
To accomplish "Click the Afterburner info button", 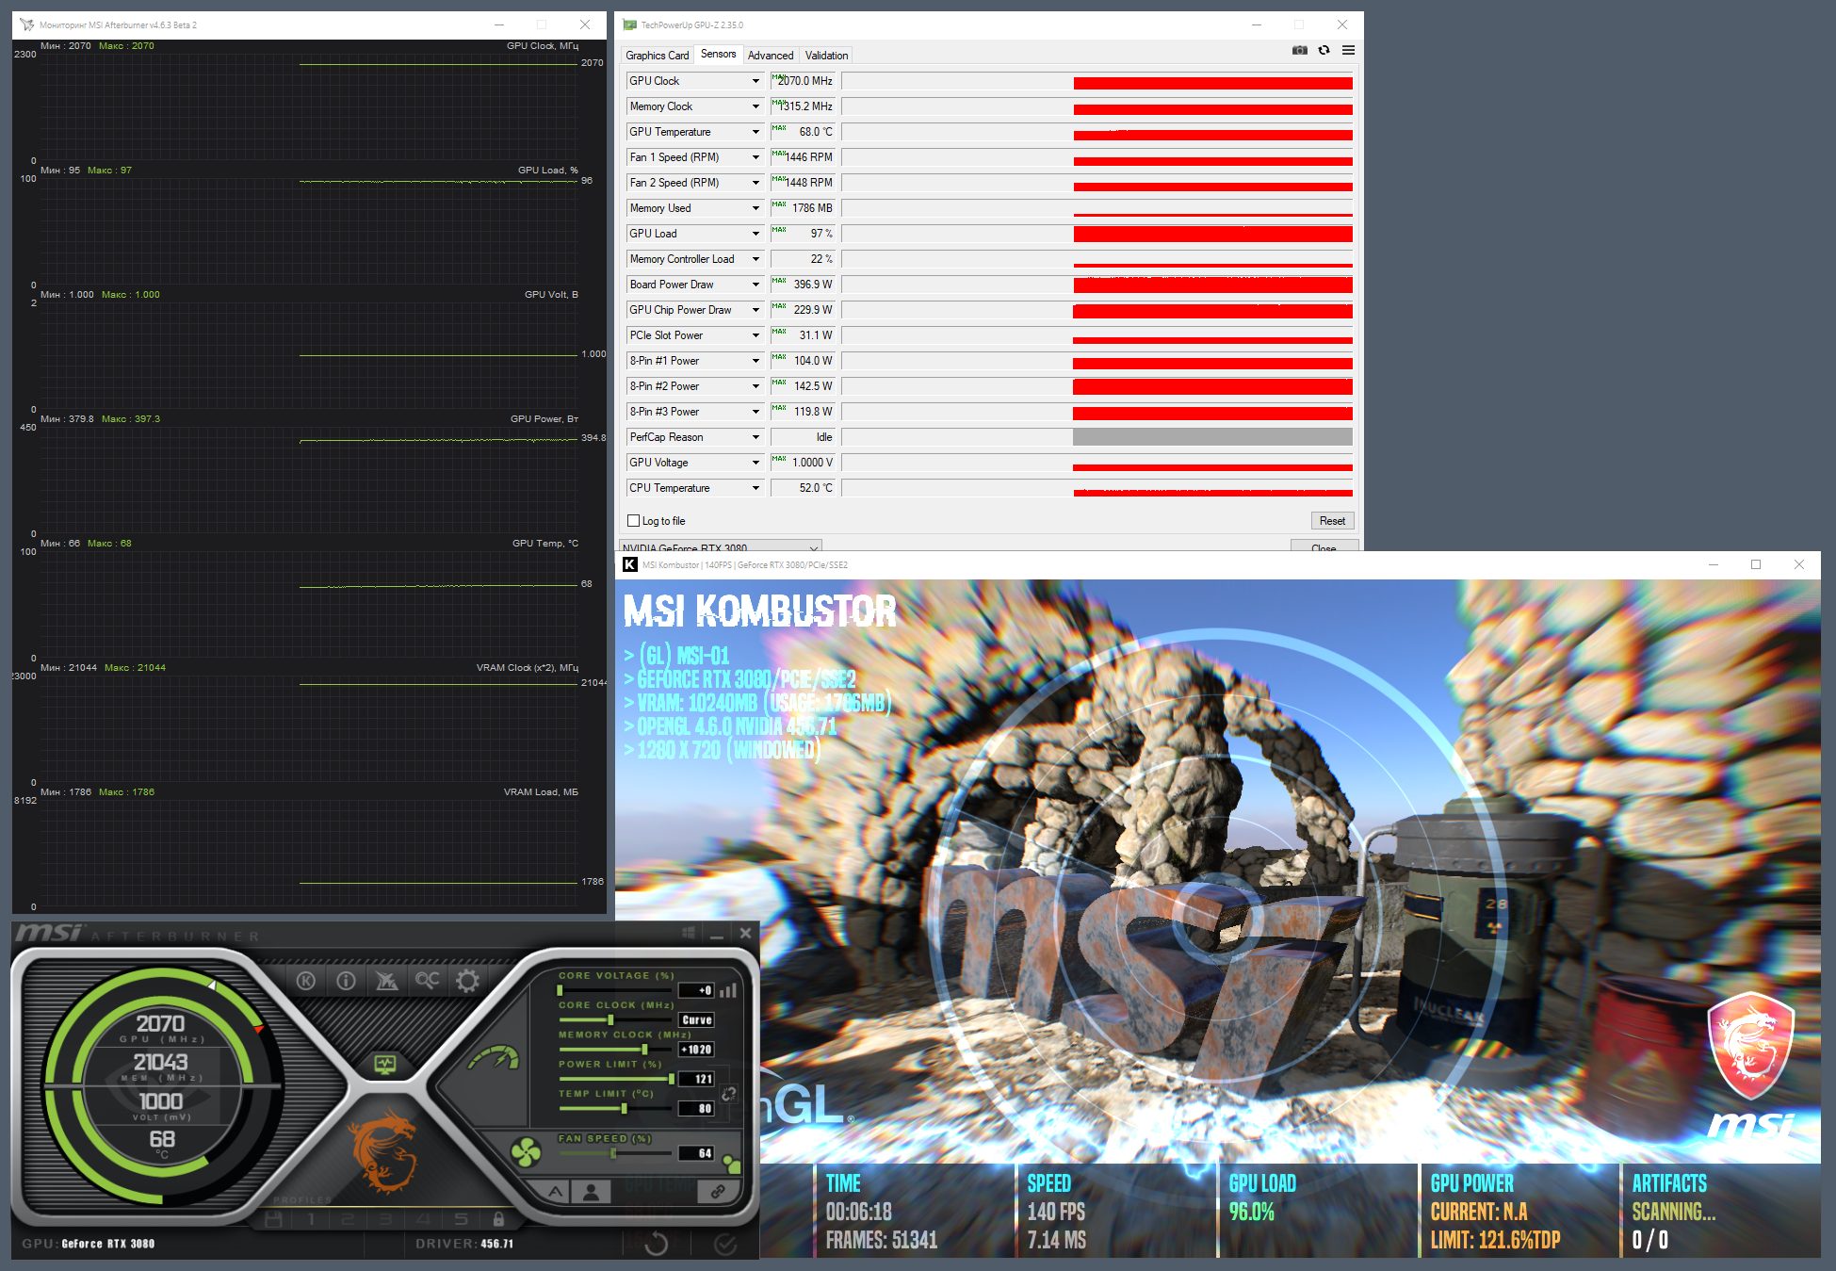I will [x=346, y=981].
